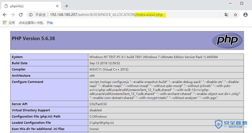Click the forward navigation arrow
This screenshot has height=133, width=252.
13,15
